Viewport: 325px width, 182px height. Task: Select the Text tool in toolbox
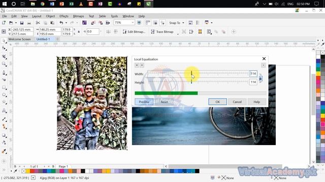point(4,111)
